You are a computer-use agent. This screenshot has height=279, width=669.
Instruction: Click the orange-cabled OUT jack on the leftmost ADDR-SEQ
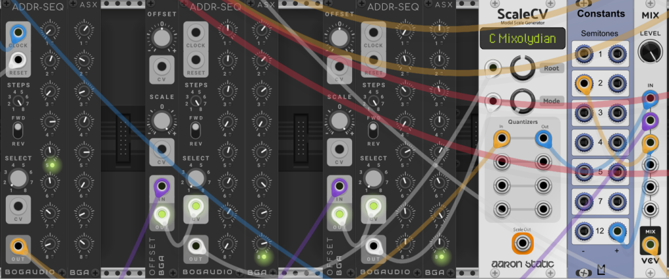click(18, 246)
